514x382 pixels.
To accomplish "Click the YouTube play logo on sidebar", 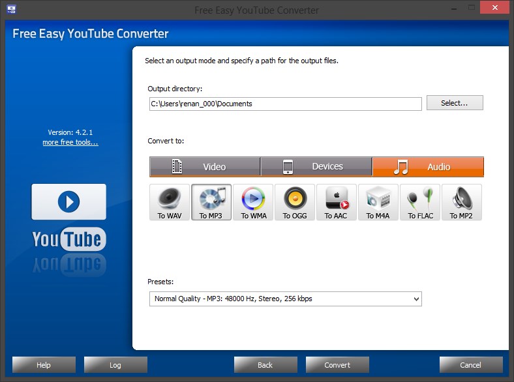I will (69, 202).
